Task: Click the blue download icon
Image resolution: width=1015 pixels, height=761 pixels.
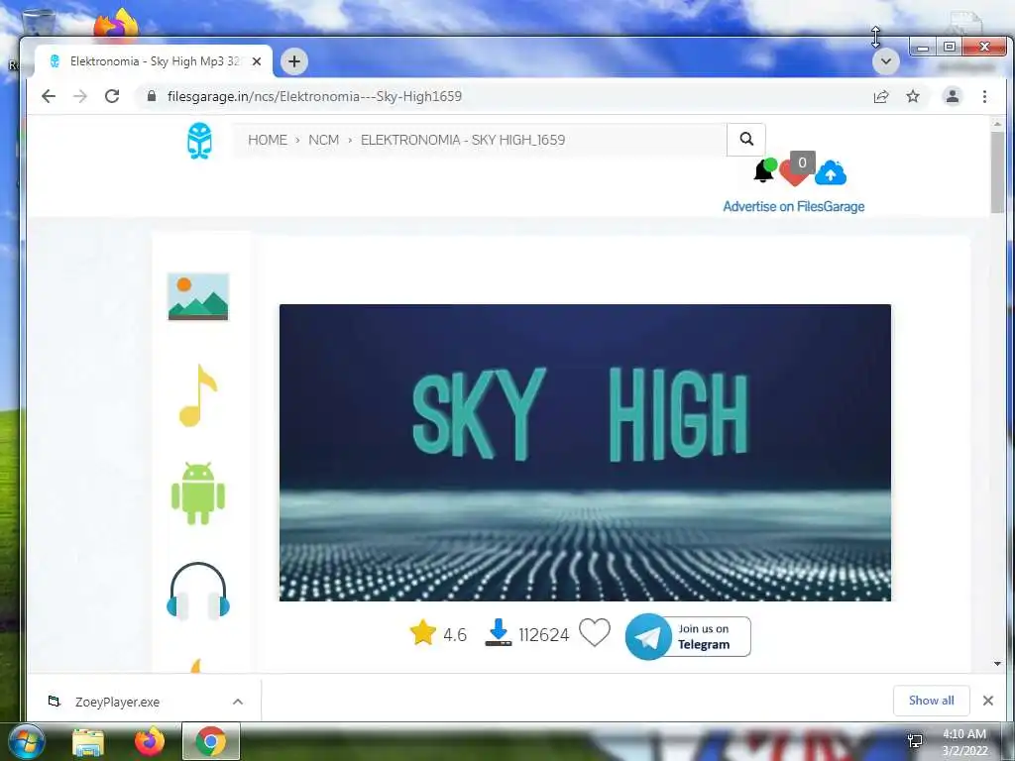Action: (x=499, y=632)
